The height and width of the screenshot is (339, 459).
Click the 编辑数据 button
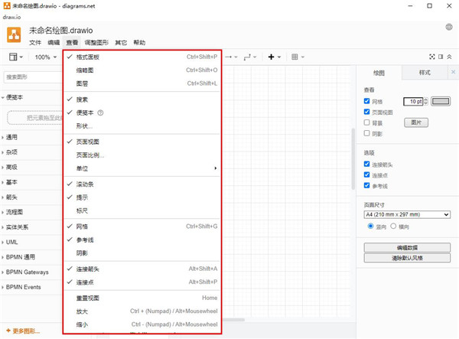[407, 248]
